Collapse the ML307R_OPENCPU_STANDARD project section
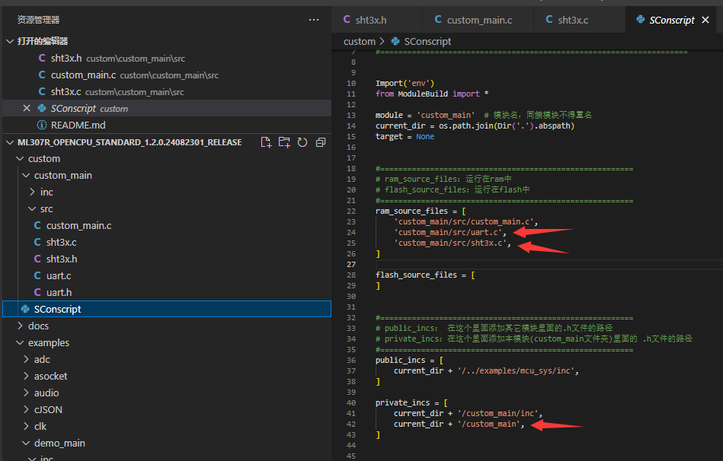This screenshot has width=723, height=461. click(x=10, y=142)
